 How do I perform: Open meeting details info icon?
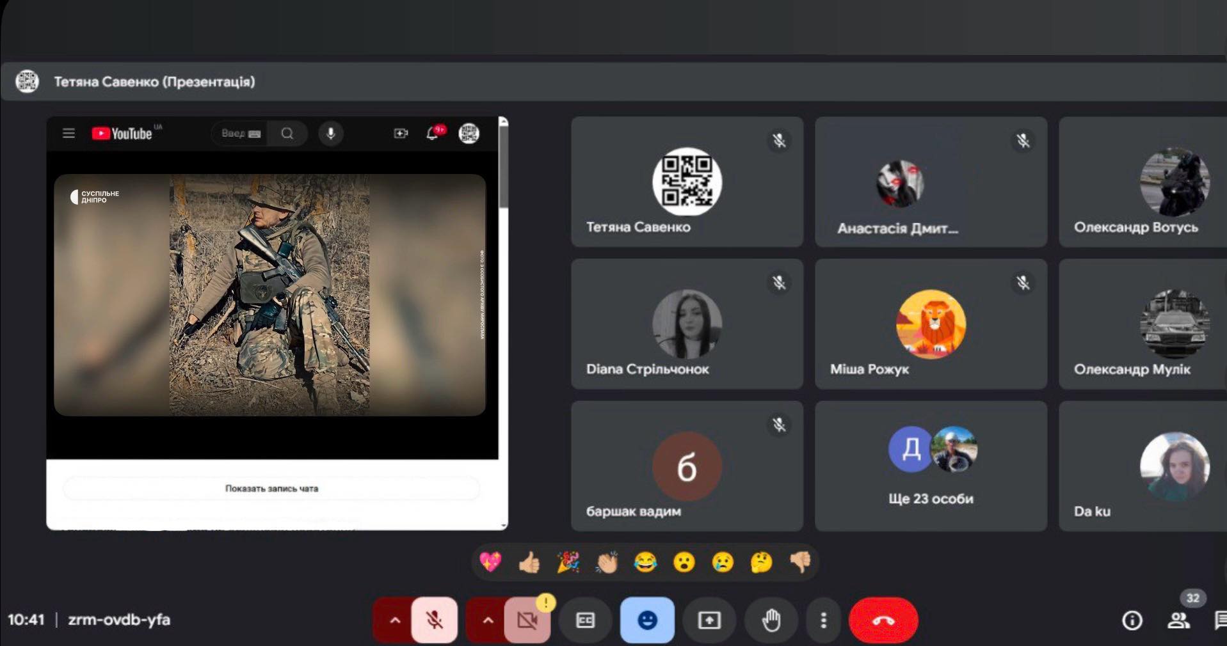(x=1132, y=620)
